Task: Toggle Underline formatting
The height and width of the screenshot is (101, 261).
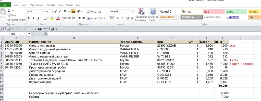Action: (x=38, y=18)
